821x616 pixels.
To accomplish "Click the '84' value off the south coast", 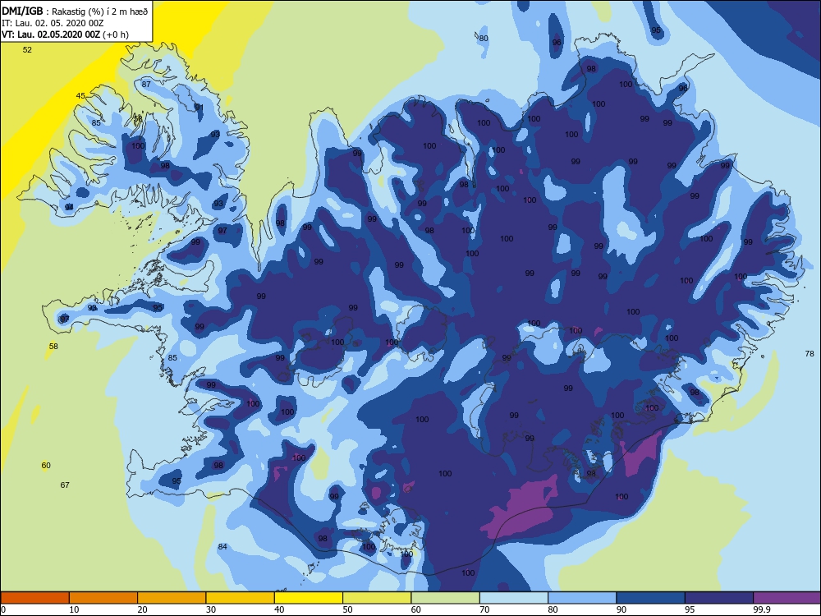I will point(222,546).
